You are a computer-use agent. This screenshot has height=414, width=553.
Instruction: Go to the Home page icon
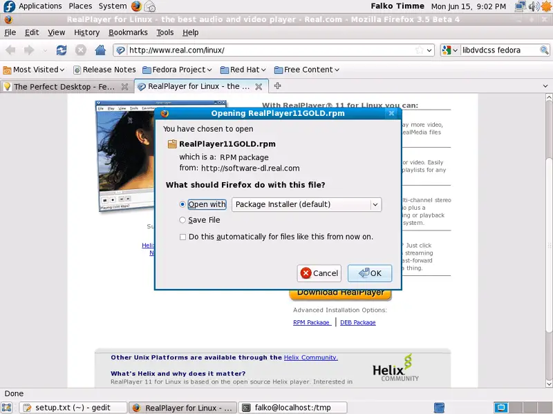(x=100, y=50)
